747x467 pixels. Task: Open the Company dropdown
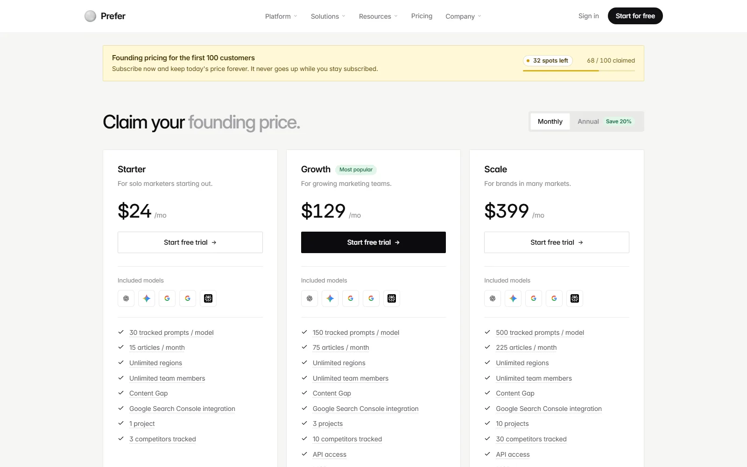[x=463, y=16]
